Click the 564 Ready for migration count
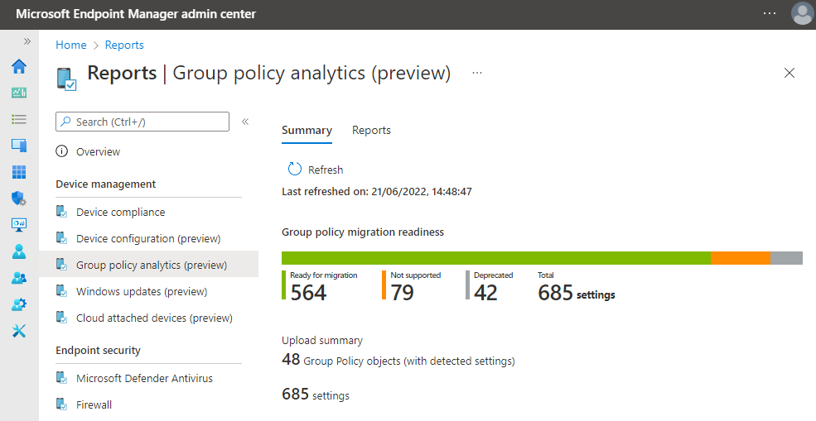Screen dimensions: 816x421 (309, 293)
